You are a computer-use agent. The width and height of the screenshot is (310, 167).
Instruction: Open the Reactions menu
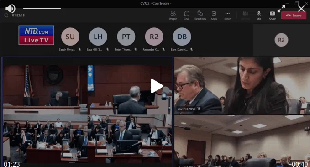[200, 16]
